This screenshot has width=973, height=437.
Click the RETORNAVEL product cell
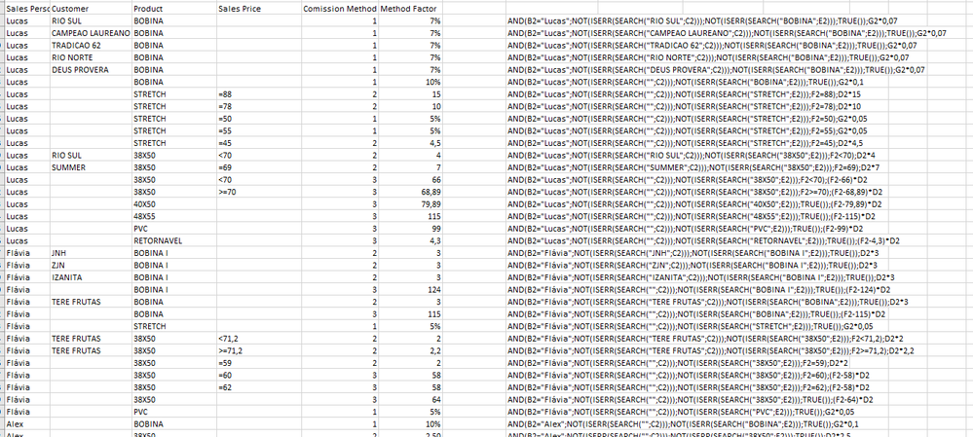pos(174,240)
